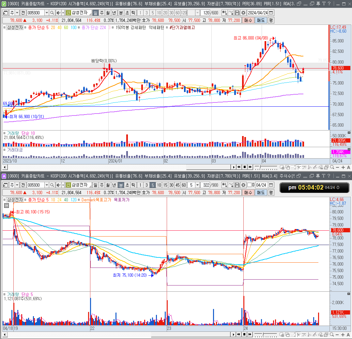Play chart replay in top window

[x=234, y=167]
